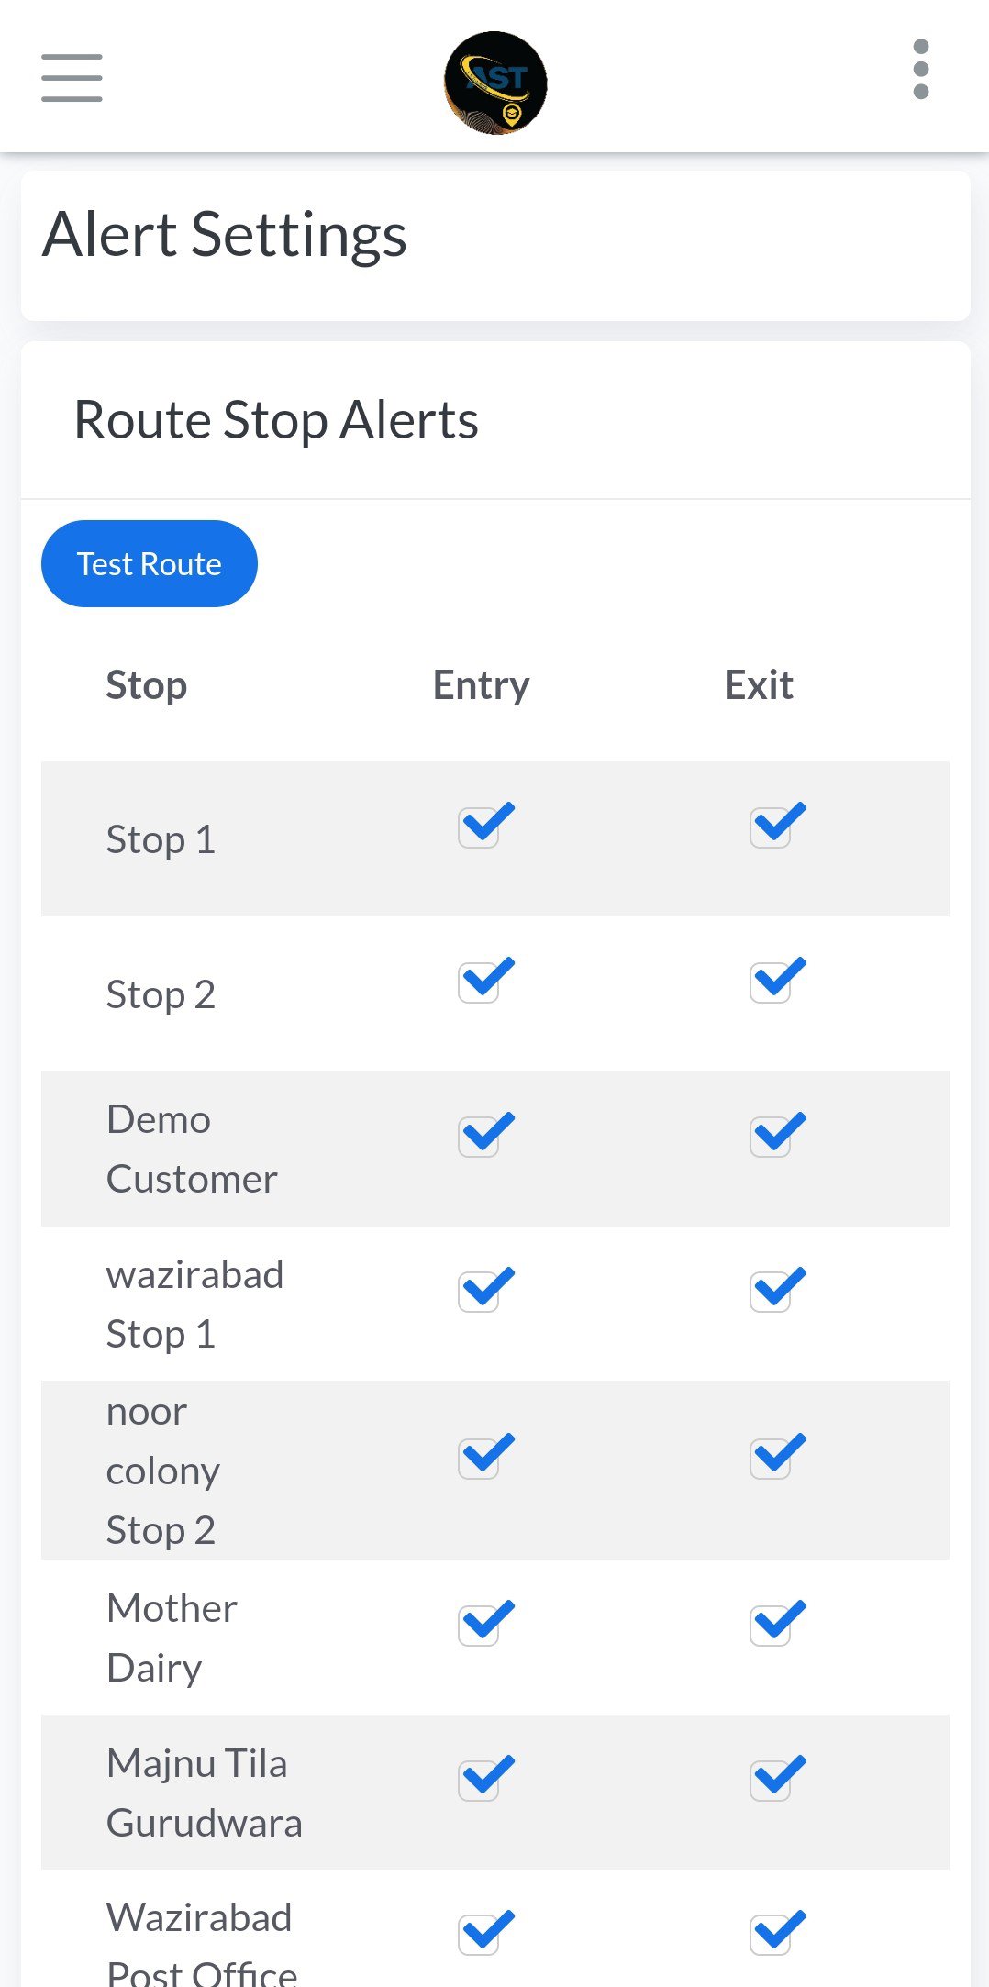Toggle Exit for wazirabad Stop 1
This screenshot has width=989, height=1987.
click(771, 1293)
